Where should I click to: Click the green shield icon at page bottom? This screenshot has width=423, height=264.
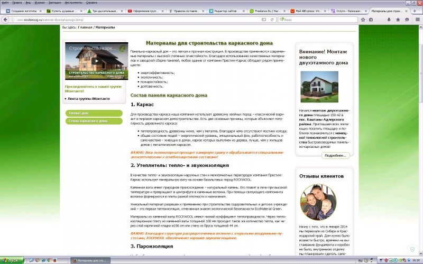pyautogui.click(x=412, y=249)
